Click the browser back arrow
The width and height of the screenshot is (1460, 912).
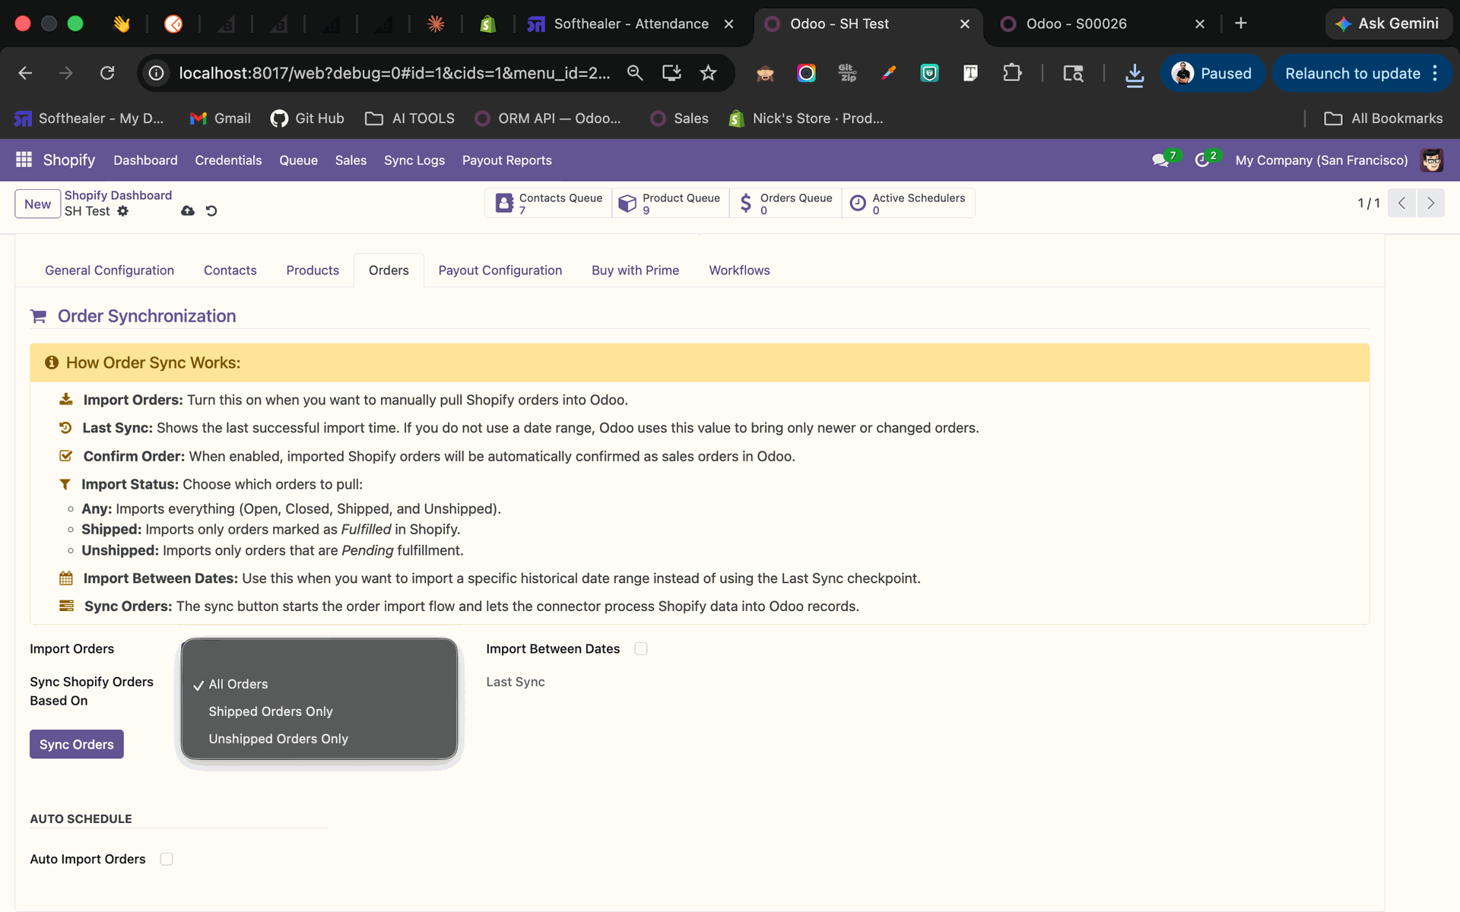(x=25, y=73)
